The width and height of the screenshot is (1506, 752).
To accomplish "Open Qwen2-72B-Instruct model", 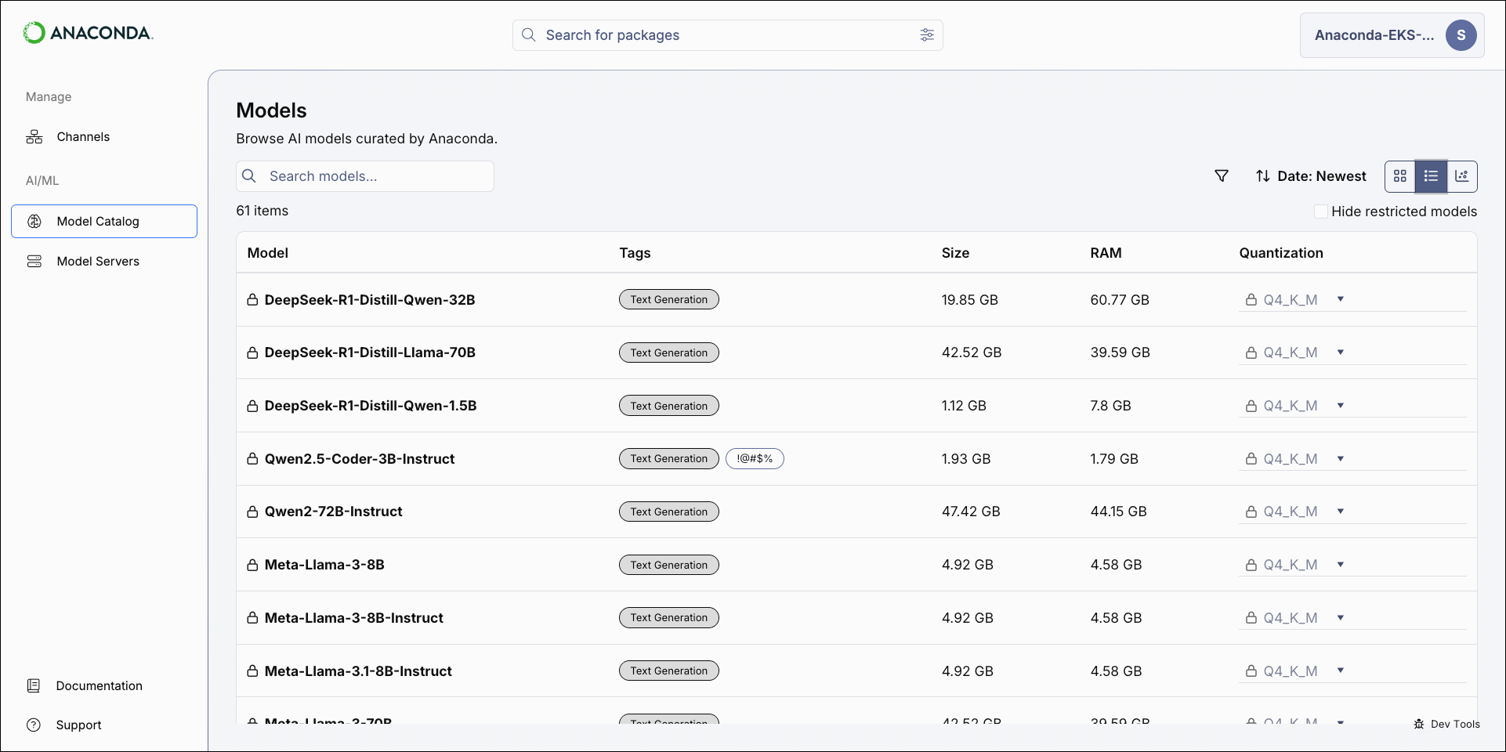I will (333, 512).
